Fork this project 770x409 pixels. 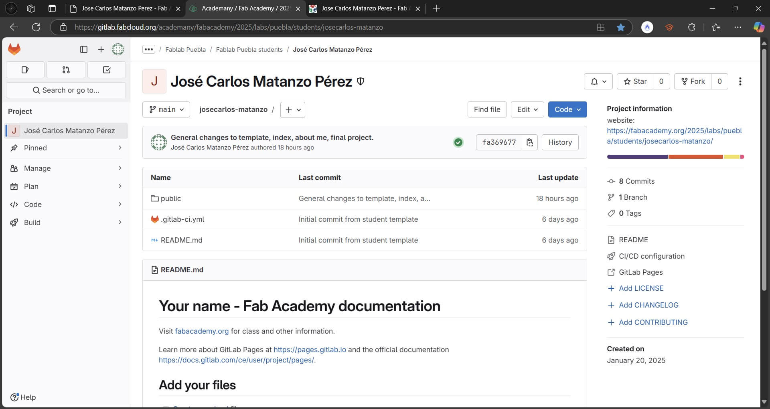(x=693, y=81)
